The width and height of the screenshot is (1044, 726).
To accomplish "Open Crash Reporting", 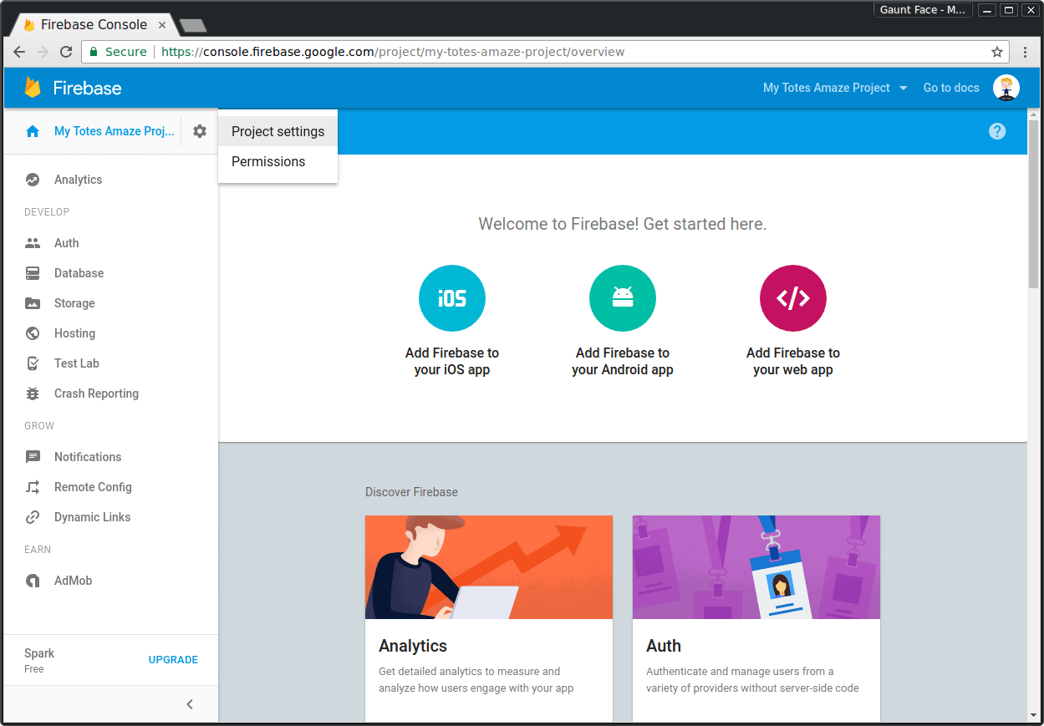I will point(96,393).
